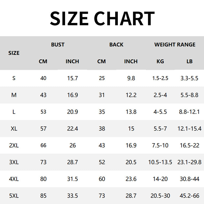Select the 5XL size row label
This screenshot has width=204, height=204.
pos(14,196)
